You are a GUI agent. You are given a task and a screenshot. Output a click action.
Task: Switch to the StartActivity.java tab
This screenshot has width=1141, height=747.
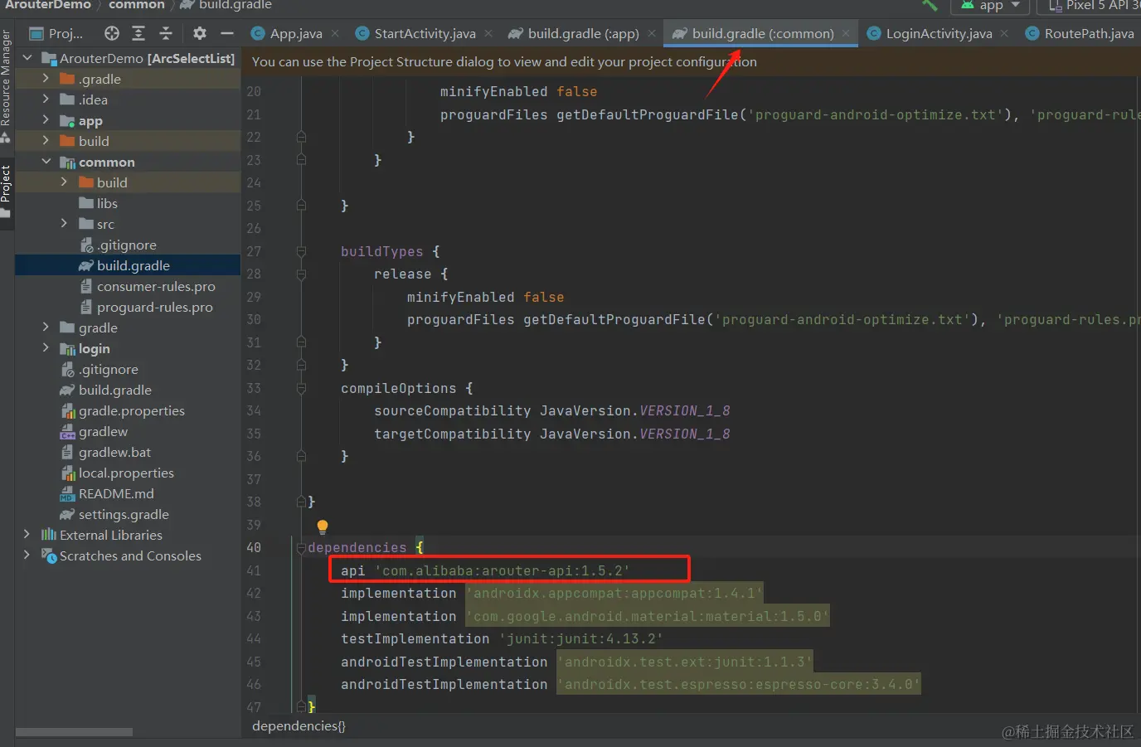(424, 33)
